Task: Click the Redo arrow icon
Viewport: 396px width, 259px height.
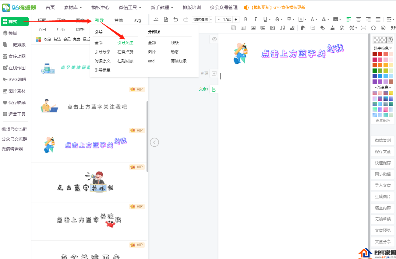Action: (185, 19)
